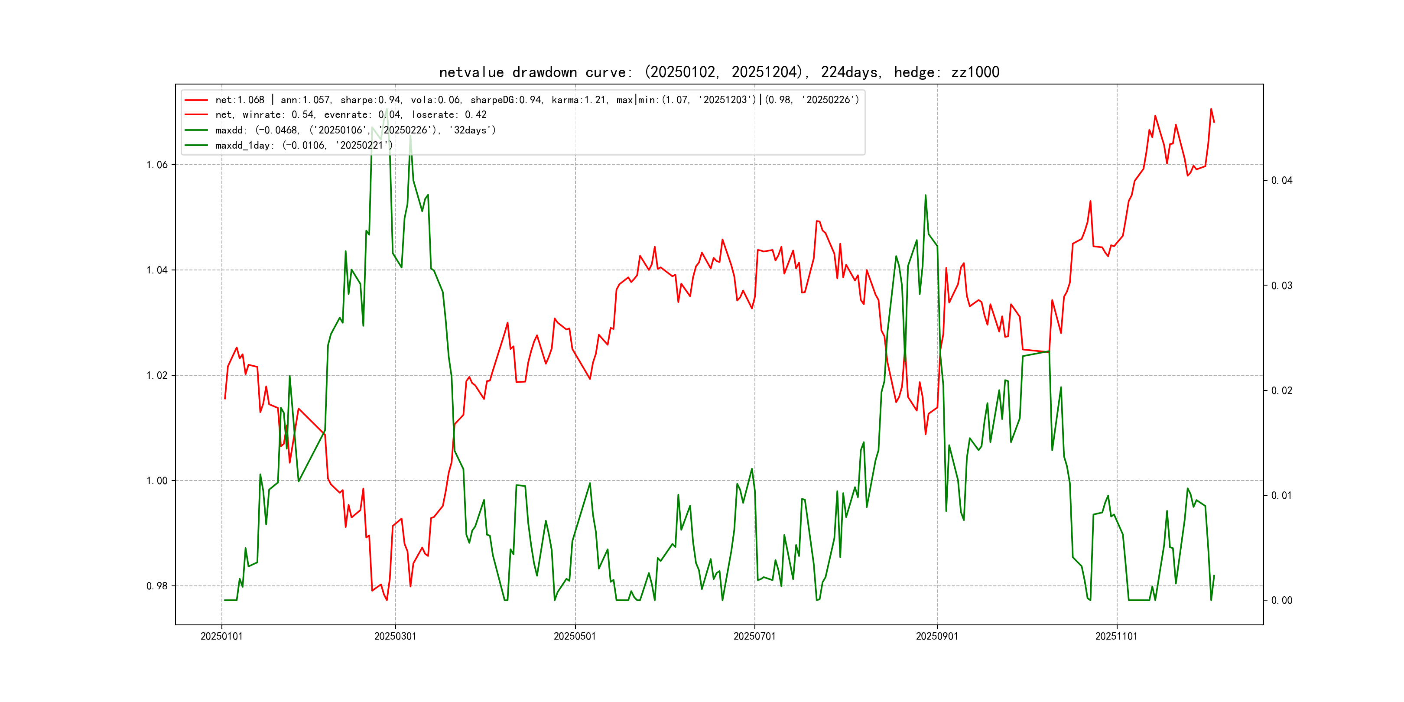
Task: Click the 20251101 x-axis tick label
Action: (x=1116, y=637)
